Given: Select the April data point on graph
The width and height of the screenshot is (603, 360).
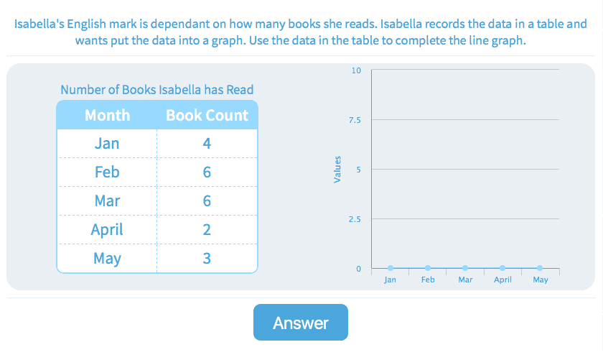Looking at the screenshot, I should click(502, 268).
